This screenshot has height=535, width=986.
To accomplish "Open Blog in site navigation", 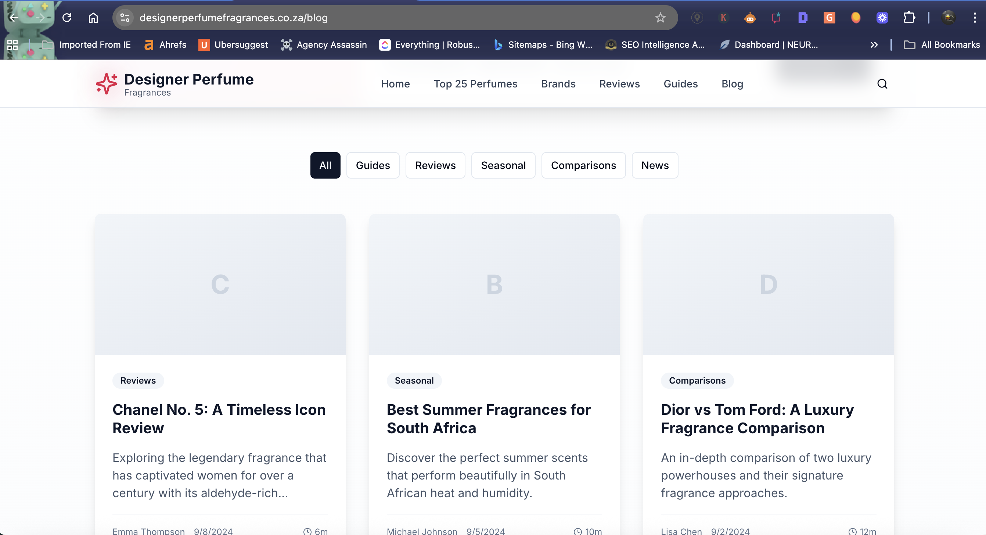I will [x=732, y=84].
